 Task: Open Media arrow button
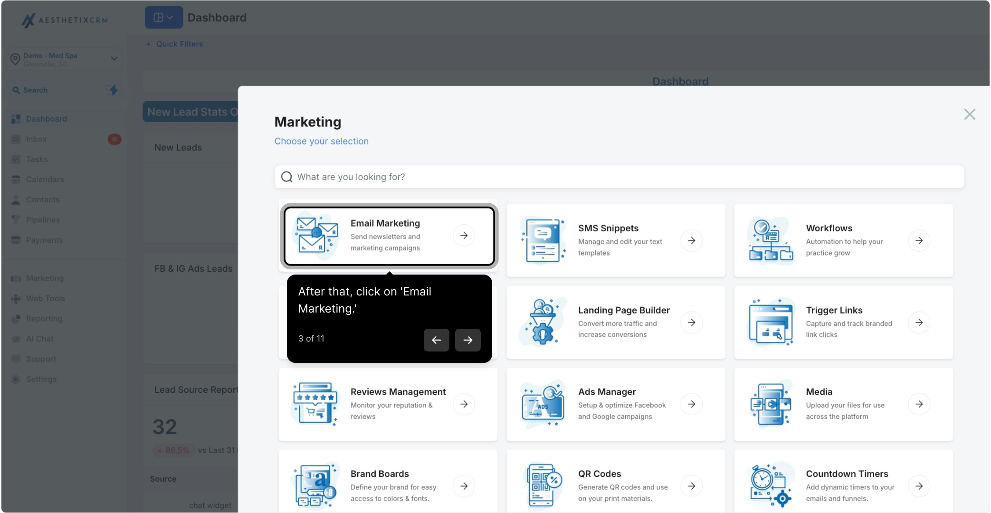click(x=919, y=404)
